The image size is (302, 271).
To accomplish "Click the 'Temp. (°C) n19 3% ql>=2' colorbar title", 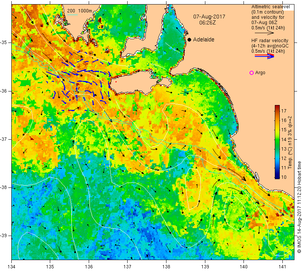I will click(x=290, y=142).
